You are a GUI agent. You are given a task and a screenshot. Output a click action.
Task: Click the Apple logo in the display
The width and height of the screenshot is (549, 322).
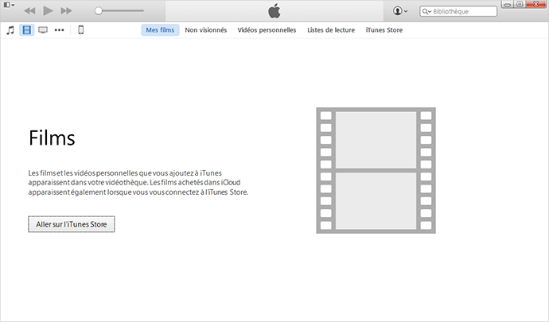tap(274, 11)
